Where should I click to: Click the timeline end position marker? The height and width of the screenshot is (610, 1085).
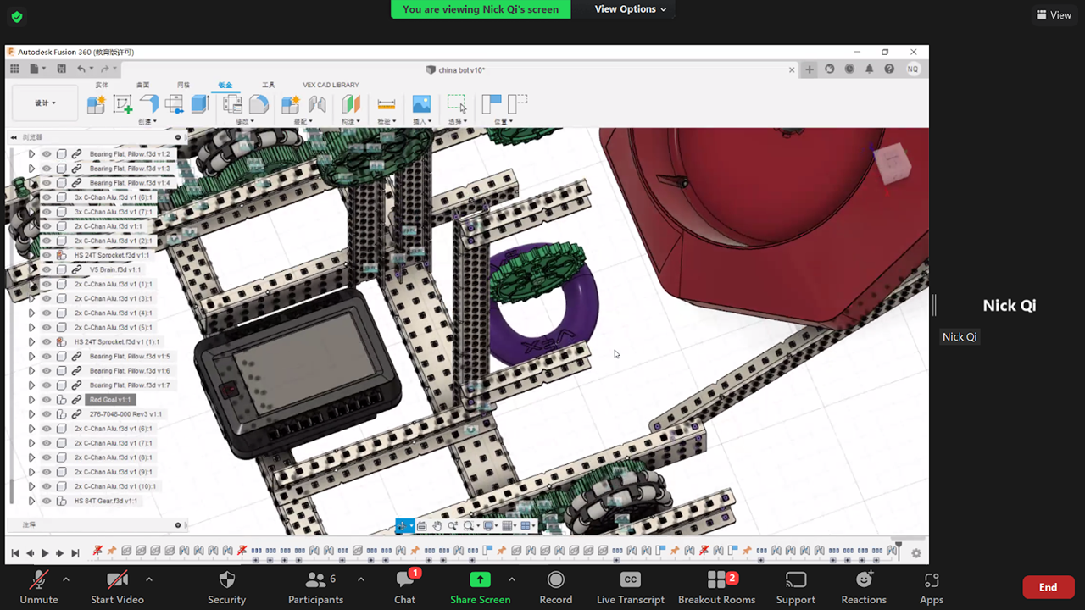click(x=899, y=547)
